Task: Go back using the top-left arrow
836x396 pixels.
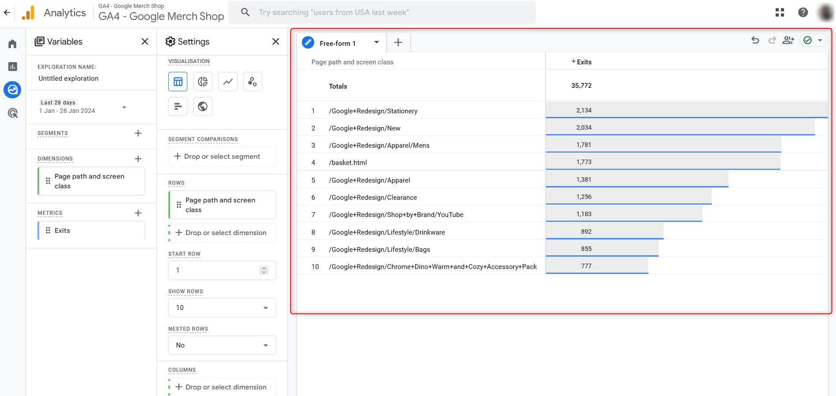Action: coord(7,12)
